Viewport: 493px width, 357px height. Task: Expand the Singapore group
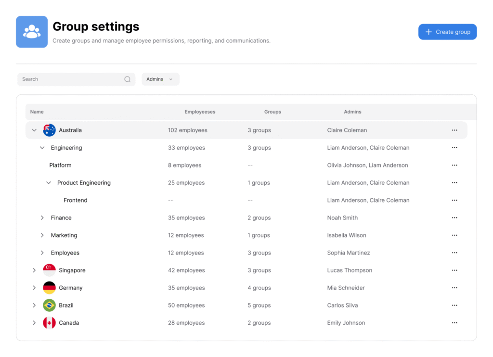[34, 270]
